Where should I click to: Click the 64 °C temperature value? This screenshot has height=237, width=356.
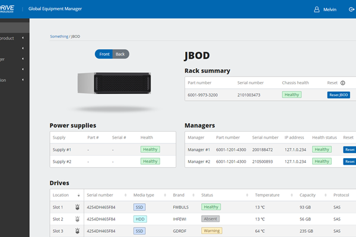[260, 231]
